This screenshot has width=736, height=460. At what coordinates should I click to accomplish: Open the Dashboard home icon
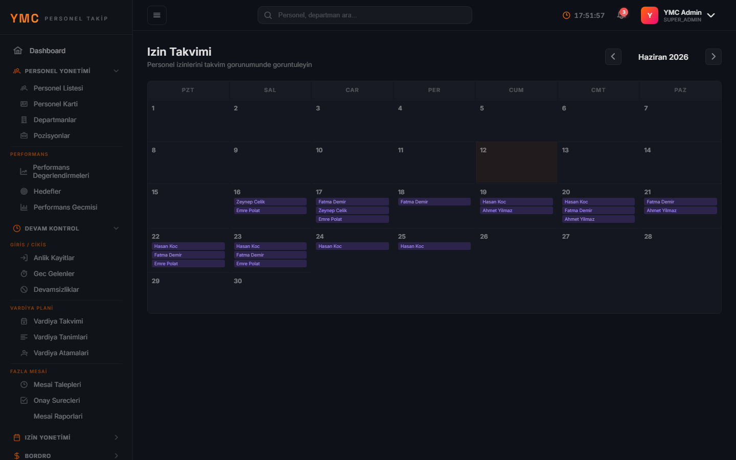click(x=18, y=51)
